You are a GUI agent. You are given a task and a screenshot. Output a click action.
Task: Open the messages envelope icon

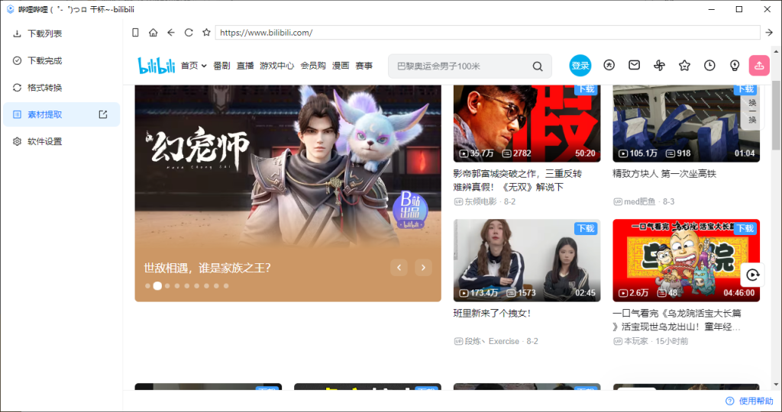634,65
